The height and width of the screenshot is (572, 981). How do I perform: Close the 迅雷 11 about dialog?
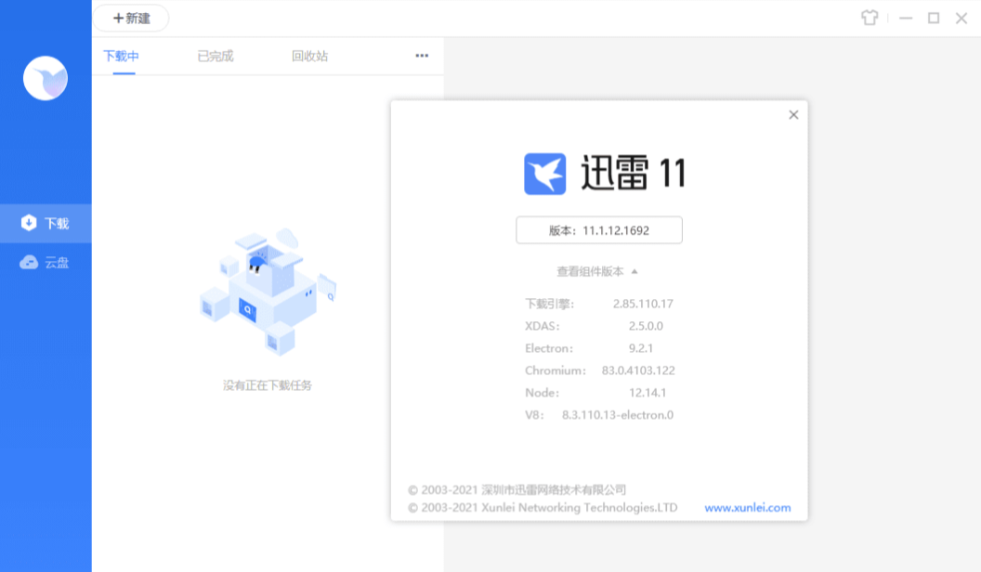click(x=793, y=115)
